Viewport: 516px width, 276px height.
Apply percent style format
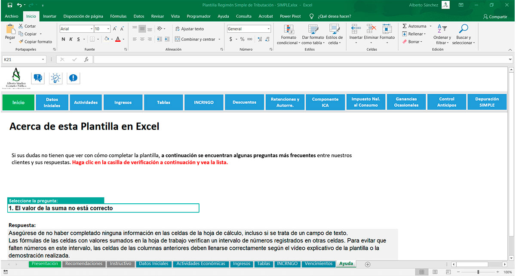coord(242,39)
